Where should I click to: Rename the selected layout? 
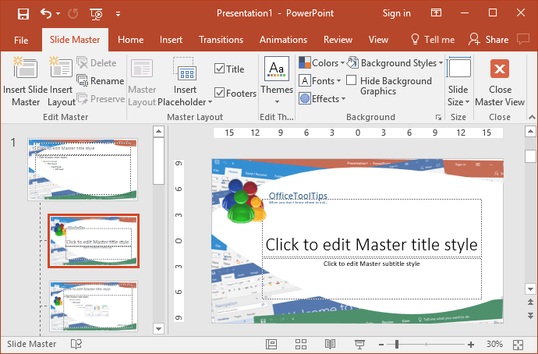(x=101, y=81)
